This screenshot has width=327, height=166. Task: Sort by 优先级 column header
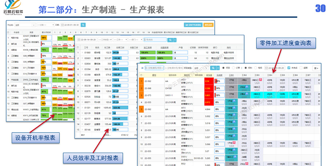(209, 75)
